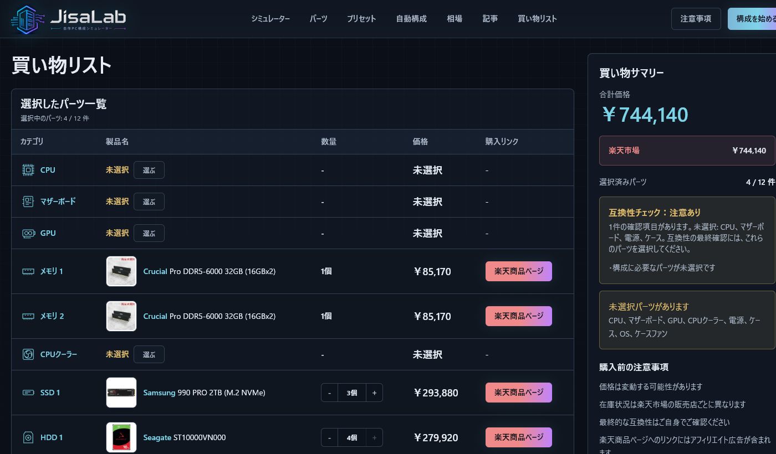Open 楽天商品ページ for Samsung 990 PRO
Image resolution: width=776 pixels, height=454 pixels.
tap(519, 393)
